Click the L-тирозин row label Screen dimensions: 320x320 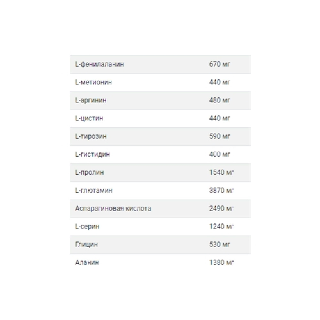(x=91, y=136)
